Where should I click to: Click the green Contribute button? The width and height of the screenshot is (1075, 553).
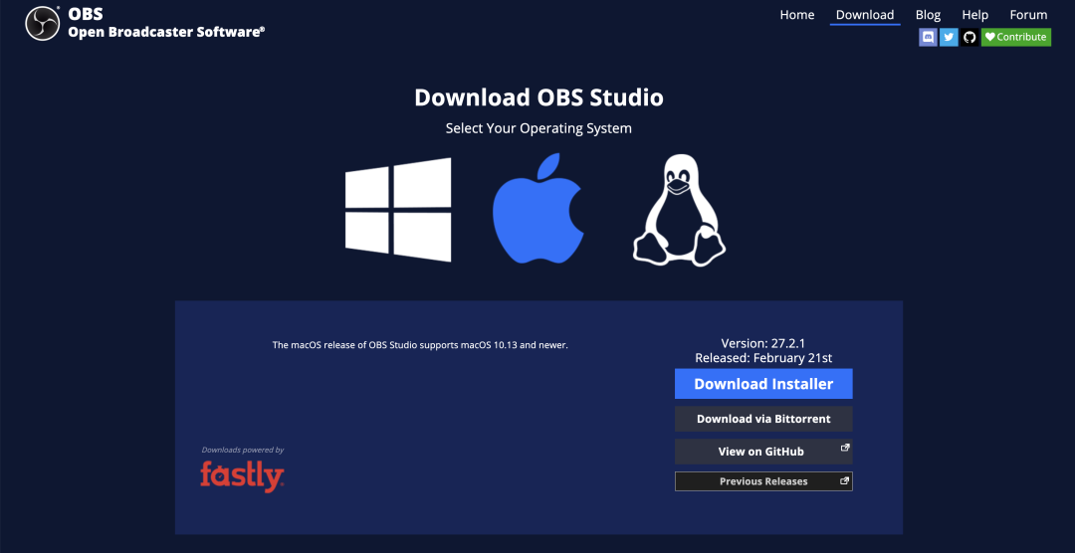click(1016, 37)
